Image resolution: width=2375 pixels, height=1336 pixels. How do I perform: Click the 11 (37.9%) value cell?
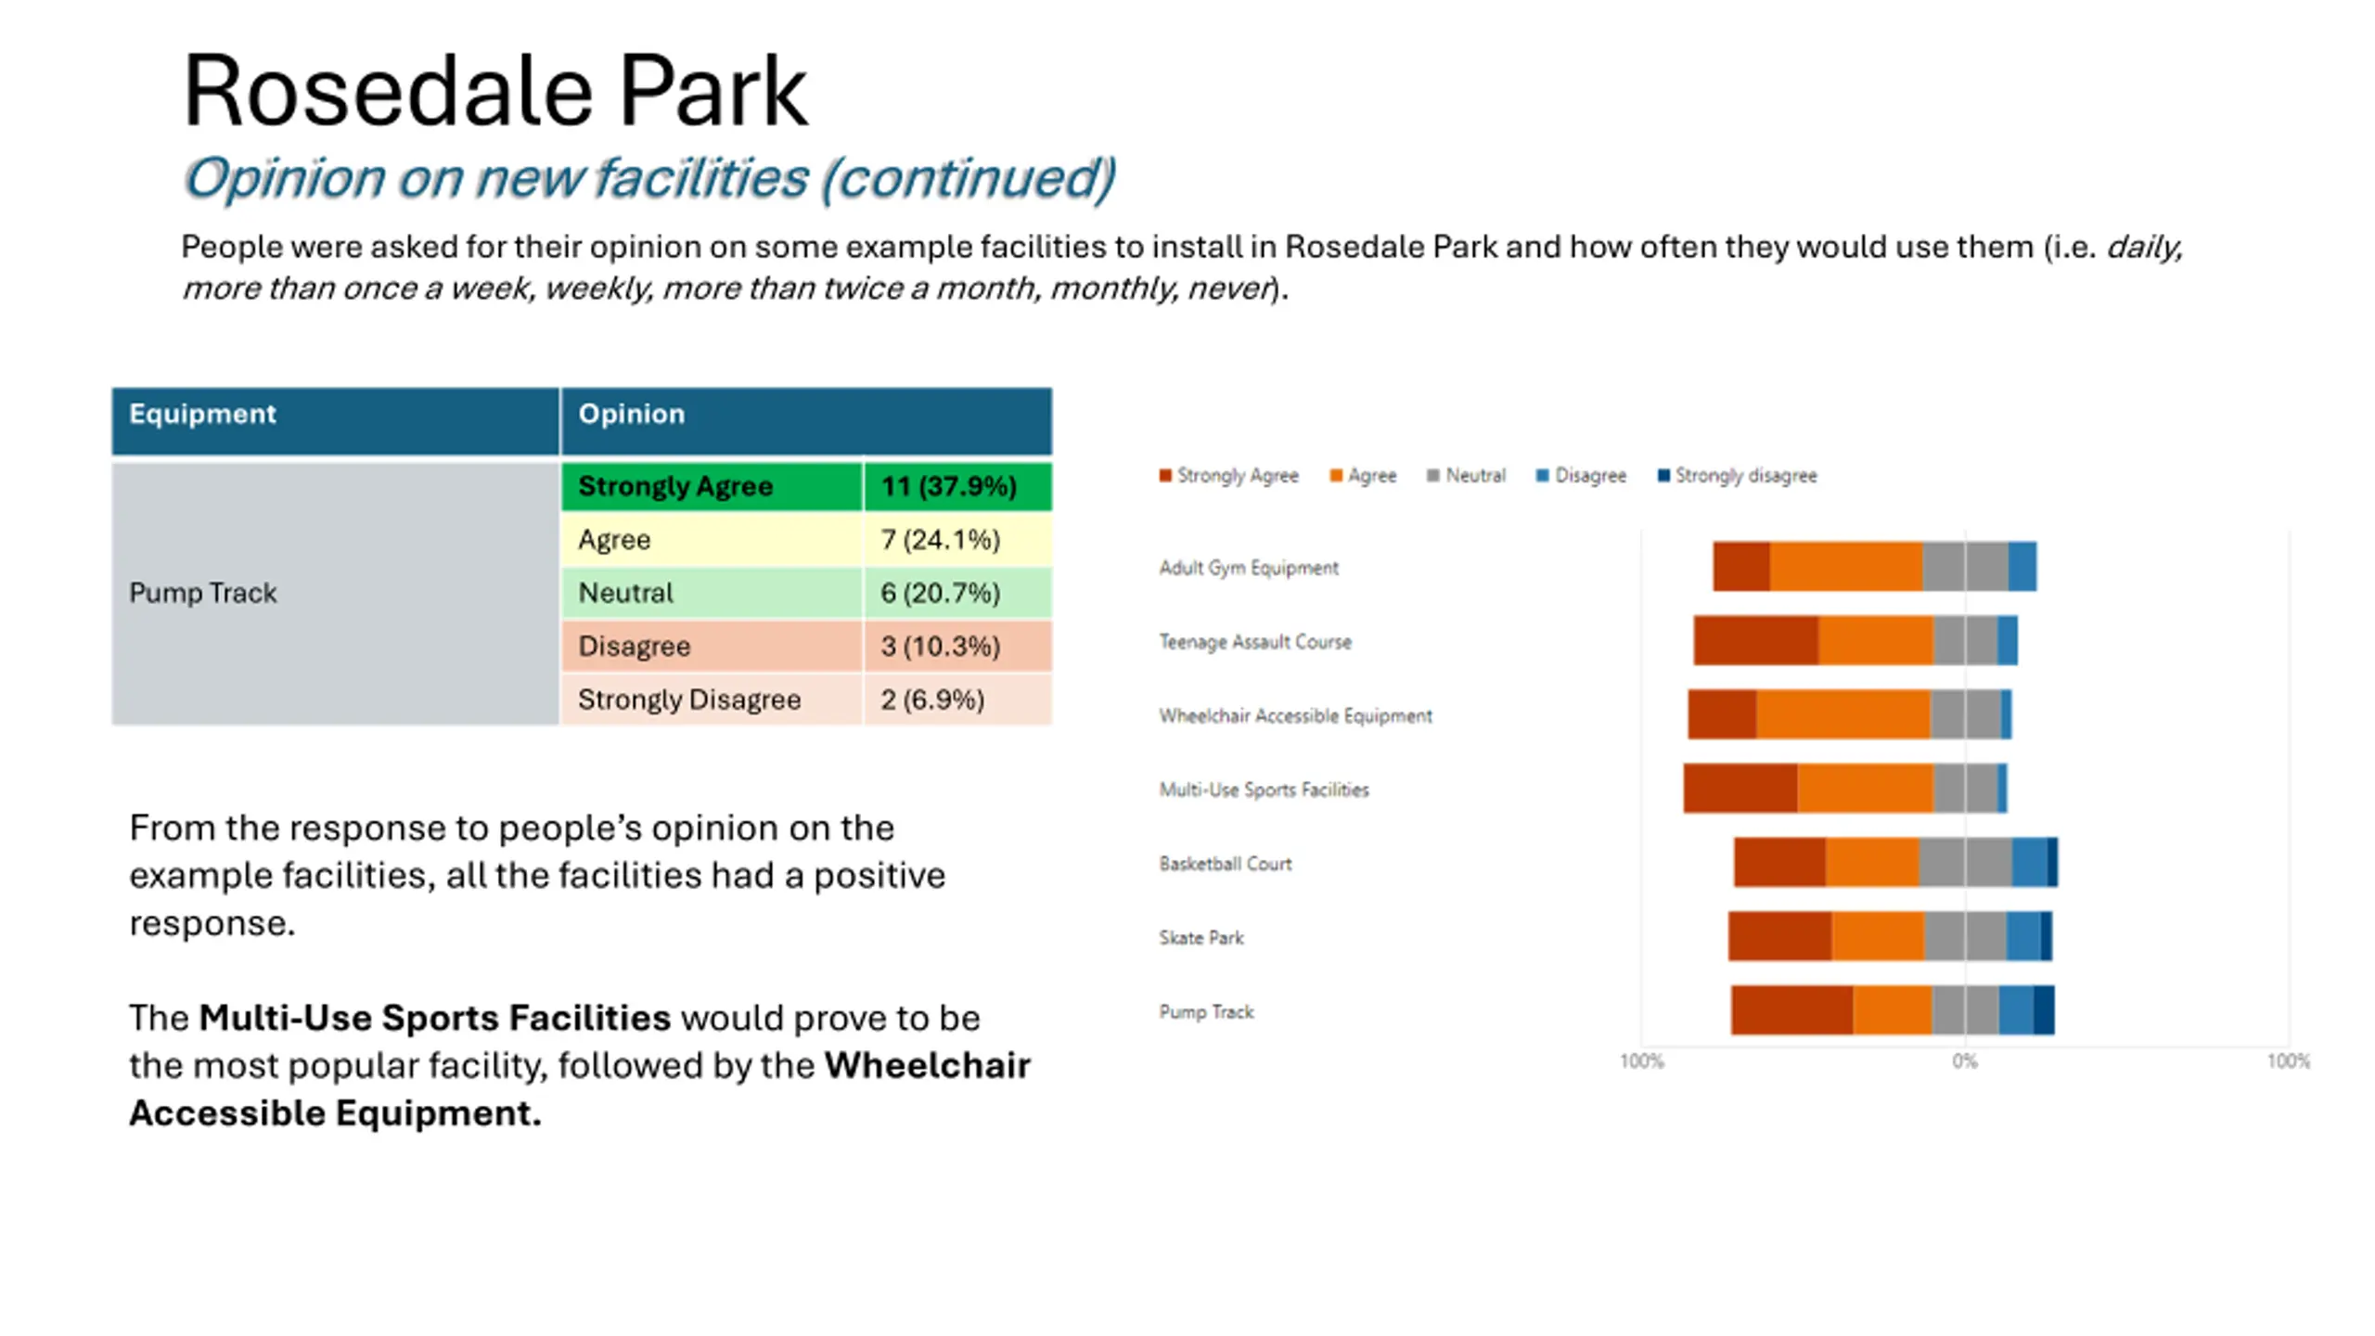pos(957,486)
